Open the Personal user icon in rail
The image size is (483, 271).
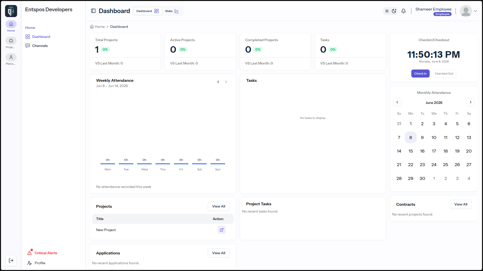click(11, 57)
